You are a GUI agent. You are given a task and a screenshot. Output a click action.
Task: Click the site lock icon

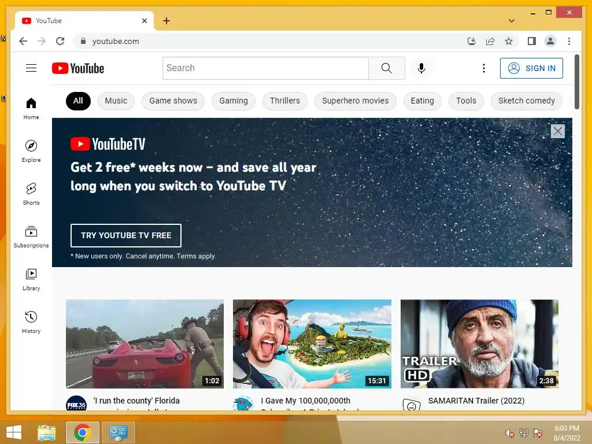[83, 41]
